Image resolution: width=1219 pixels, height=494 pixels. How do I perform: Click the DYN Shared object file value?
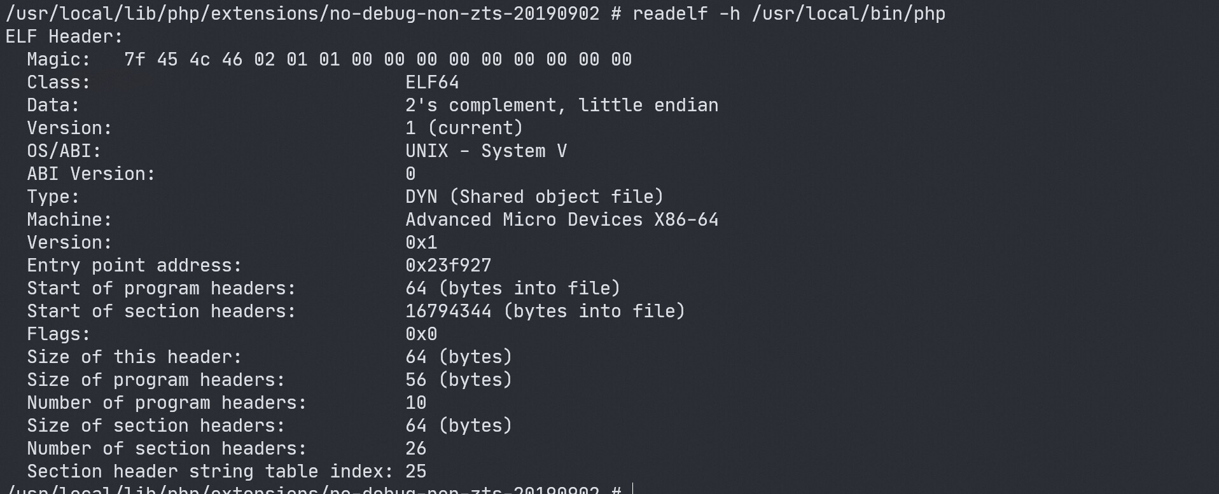pyautogui.click(x=534, y=196)
